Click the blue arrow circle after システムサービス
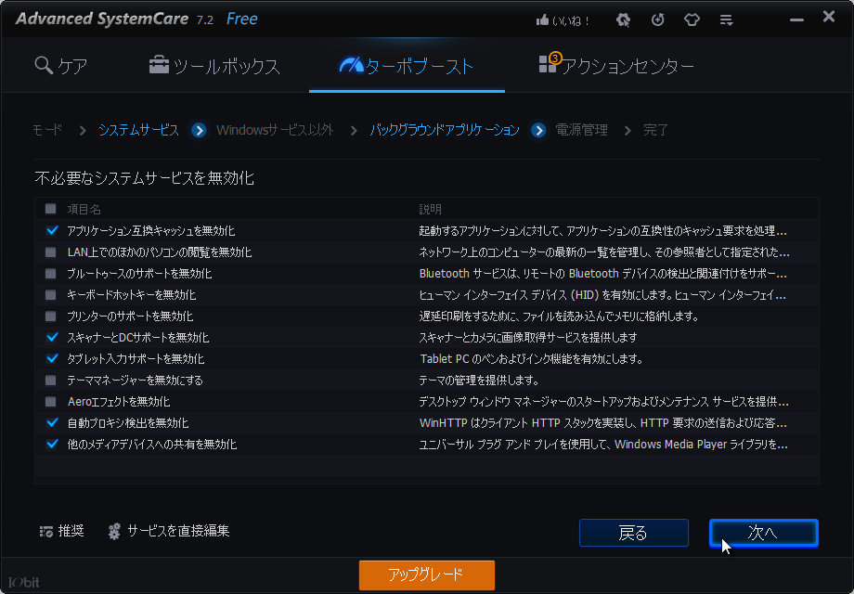The image size is (854, 594). point(199,131)
